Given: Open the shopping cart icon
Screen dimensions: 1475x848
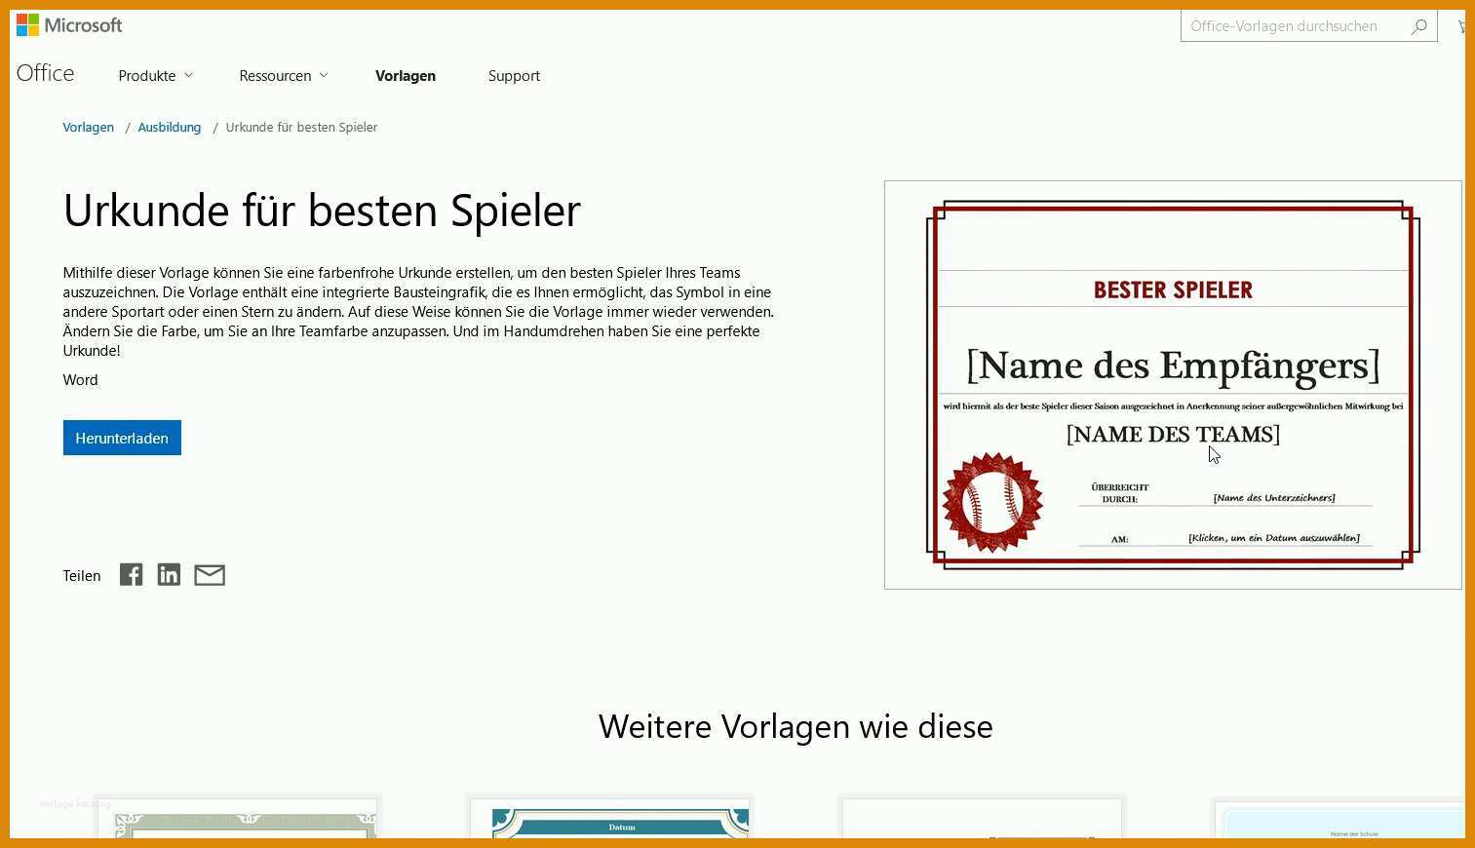Looking at the screenshot, I should click(x=1460, y=26).
